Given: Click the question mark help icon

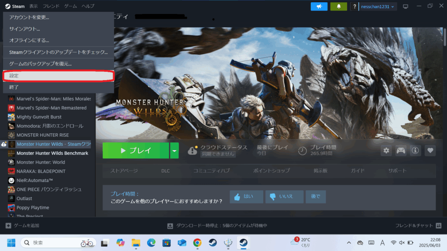Looking at the screenshot, I should [354, 7].
